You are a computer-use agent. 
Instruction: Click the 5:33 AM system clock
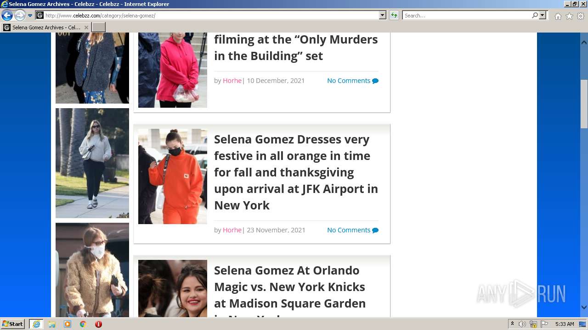(x=565, y=324)
